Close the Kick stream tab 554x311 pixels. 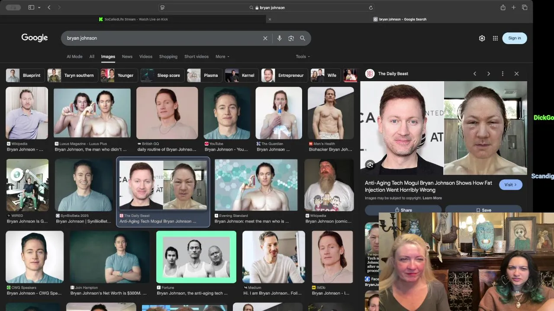coord(270,19)
